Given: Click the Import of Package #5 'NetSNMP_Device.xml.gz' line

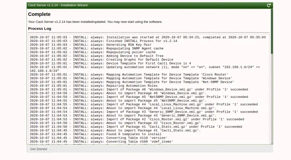Looking at the screenshot, I should point(139,97).
